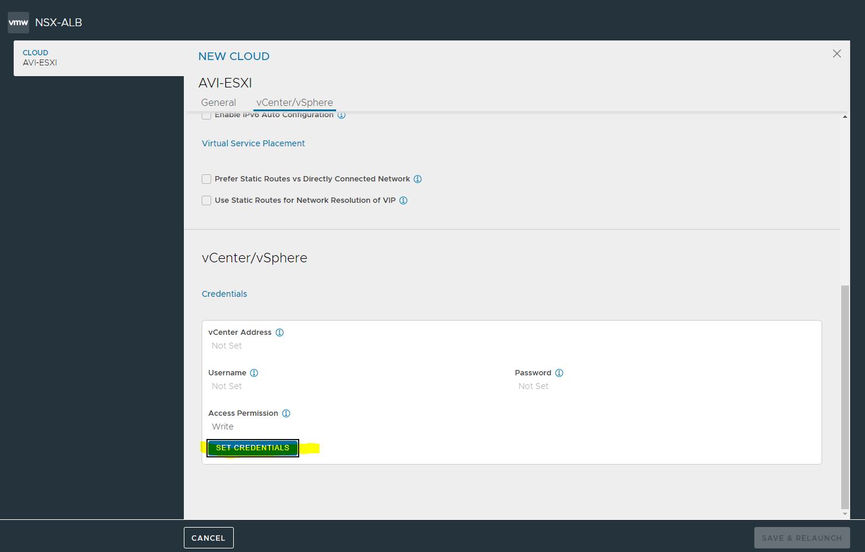This screenshot has width=865, height=552.
Task: Click the Username 'Not Set' value
Action: pyautogui.click(x=227, y=386)
